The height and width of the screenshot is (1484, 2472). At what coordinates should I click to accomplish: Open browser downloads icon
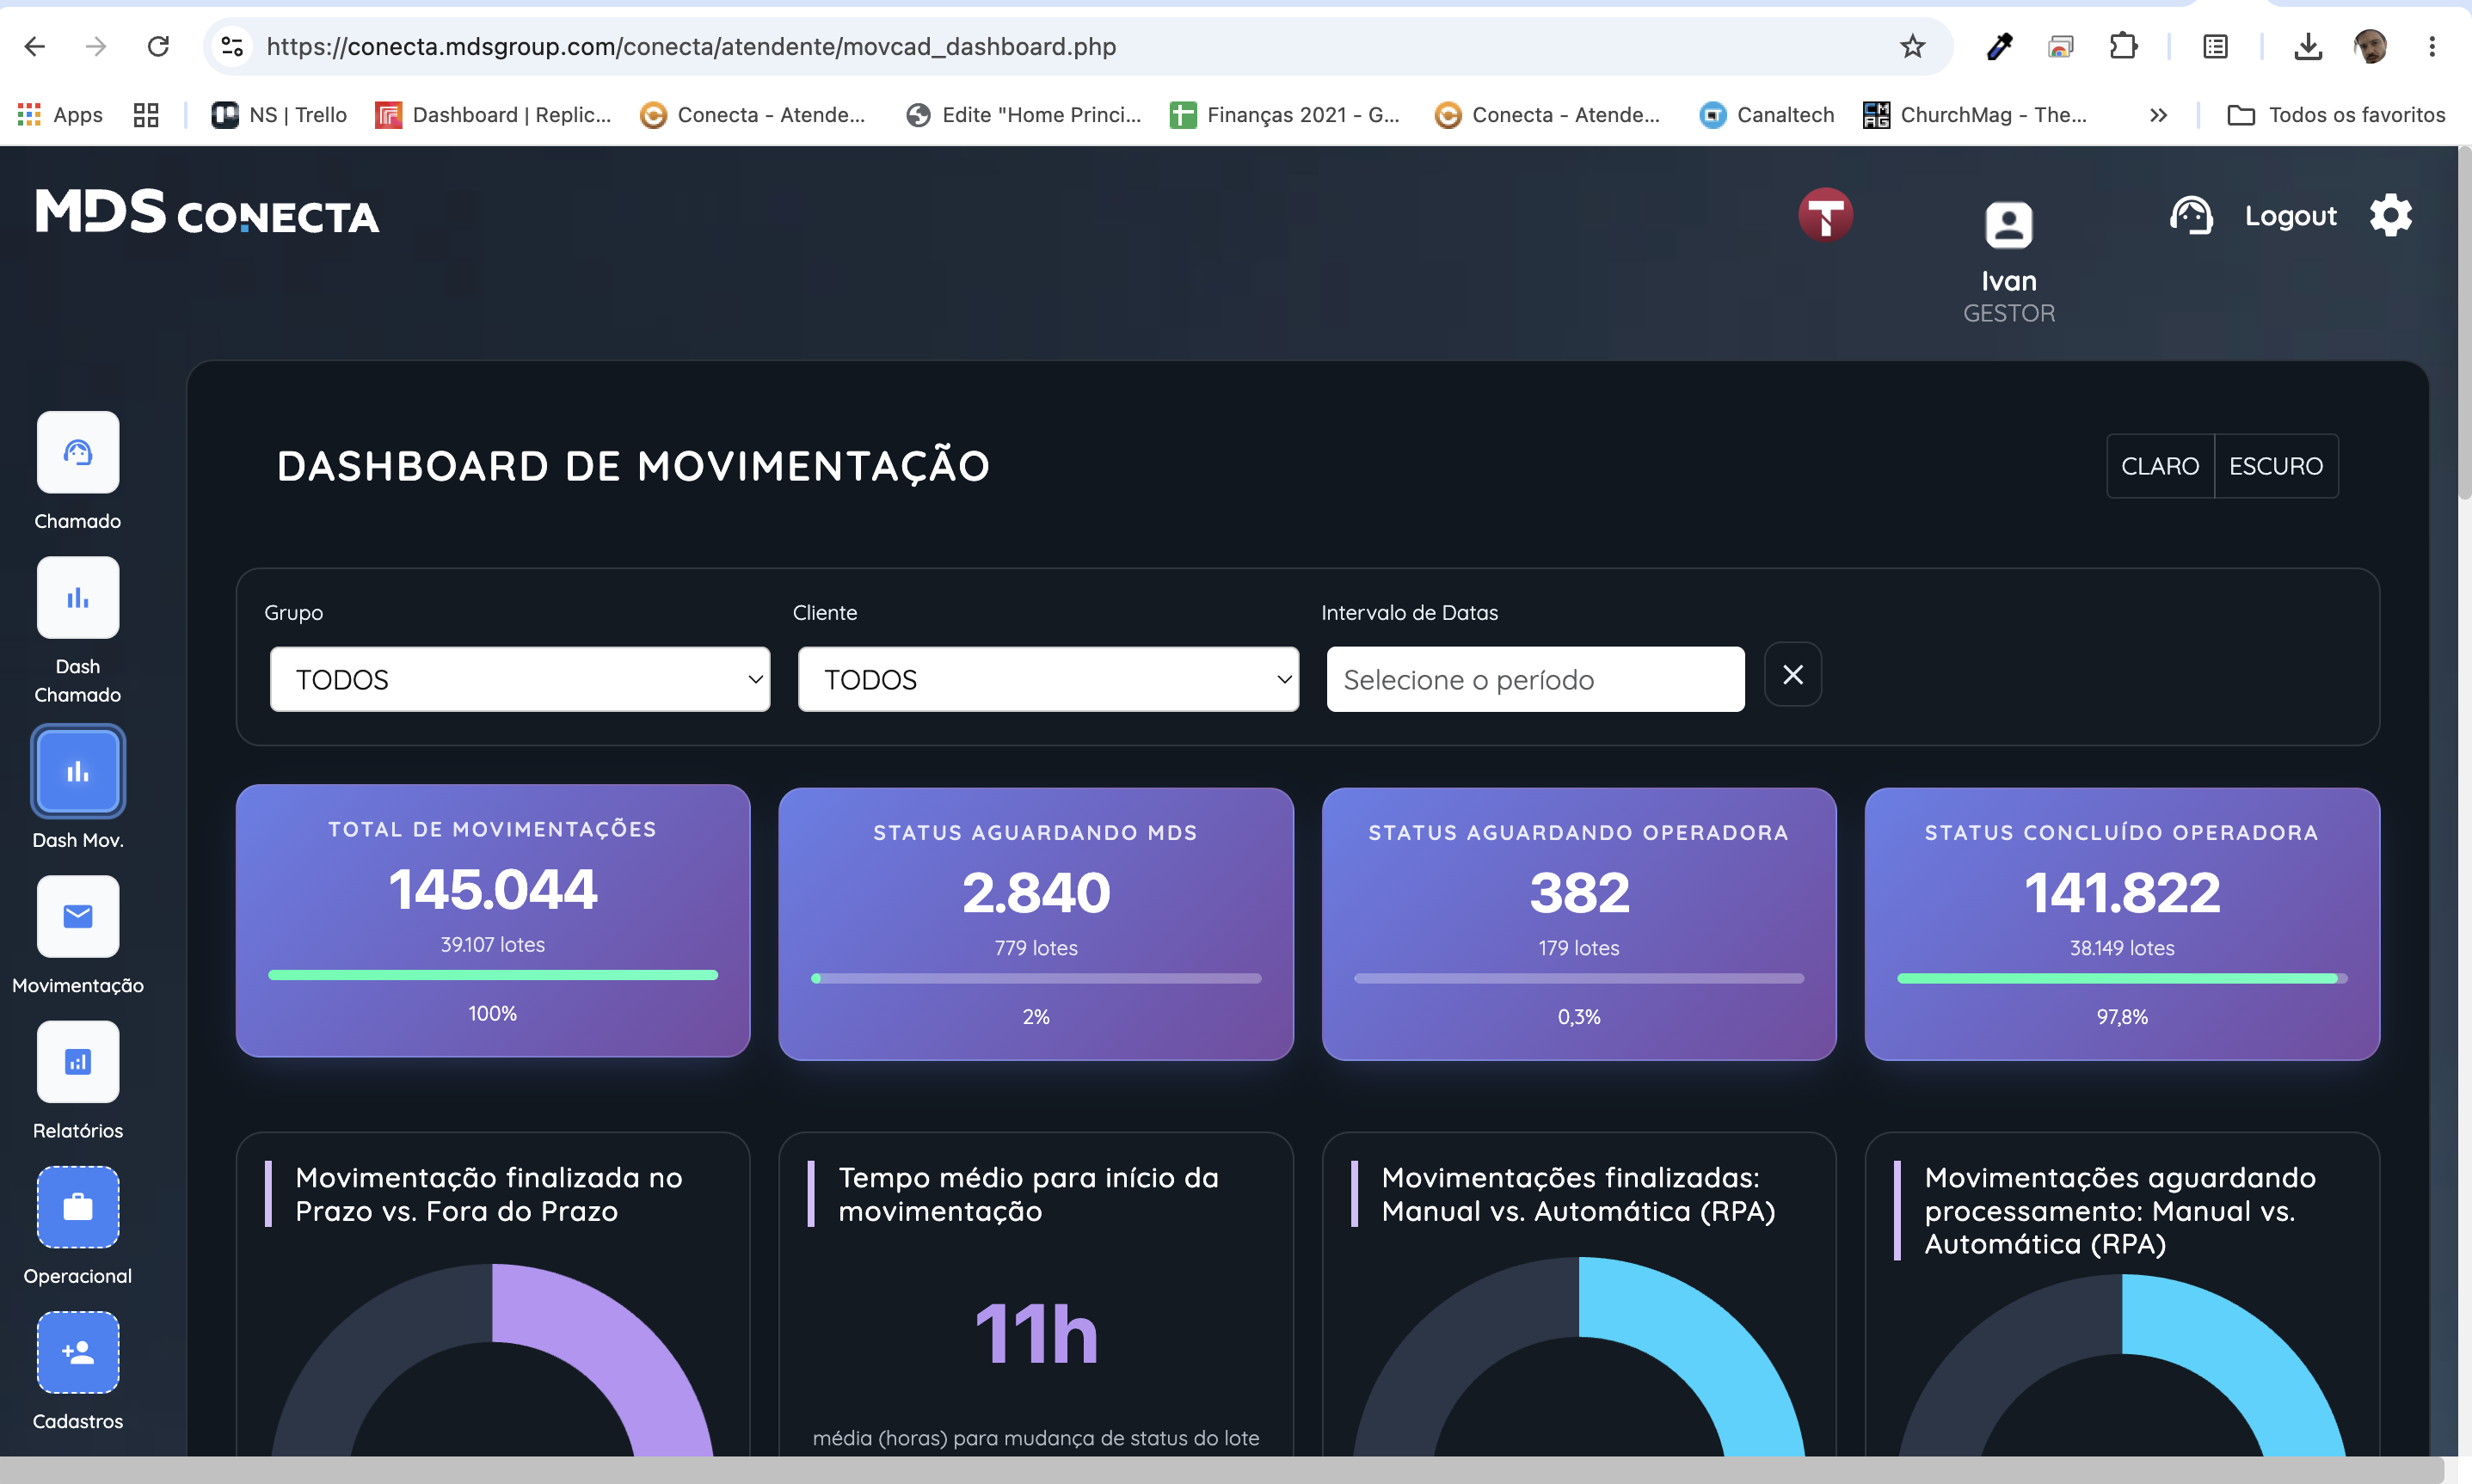2307,46
